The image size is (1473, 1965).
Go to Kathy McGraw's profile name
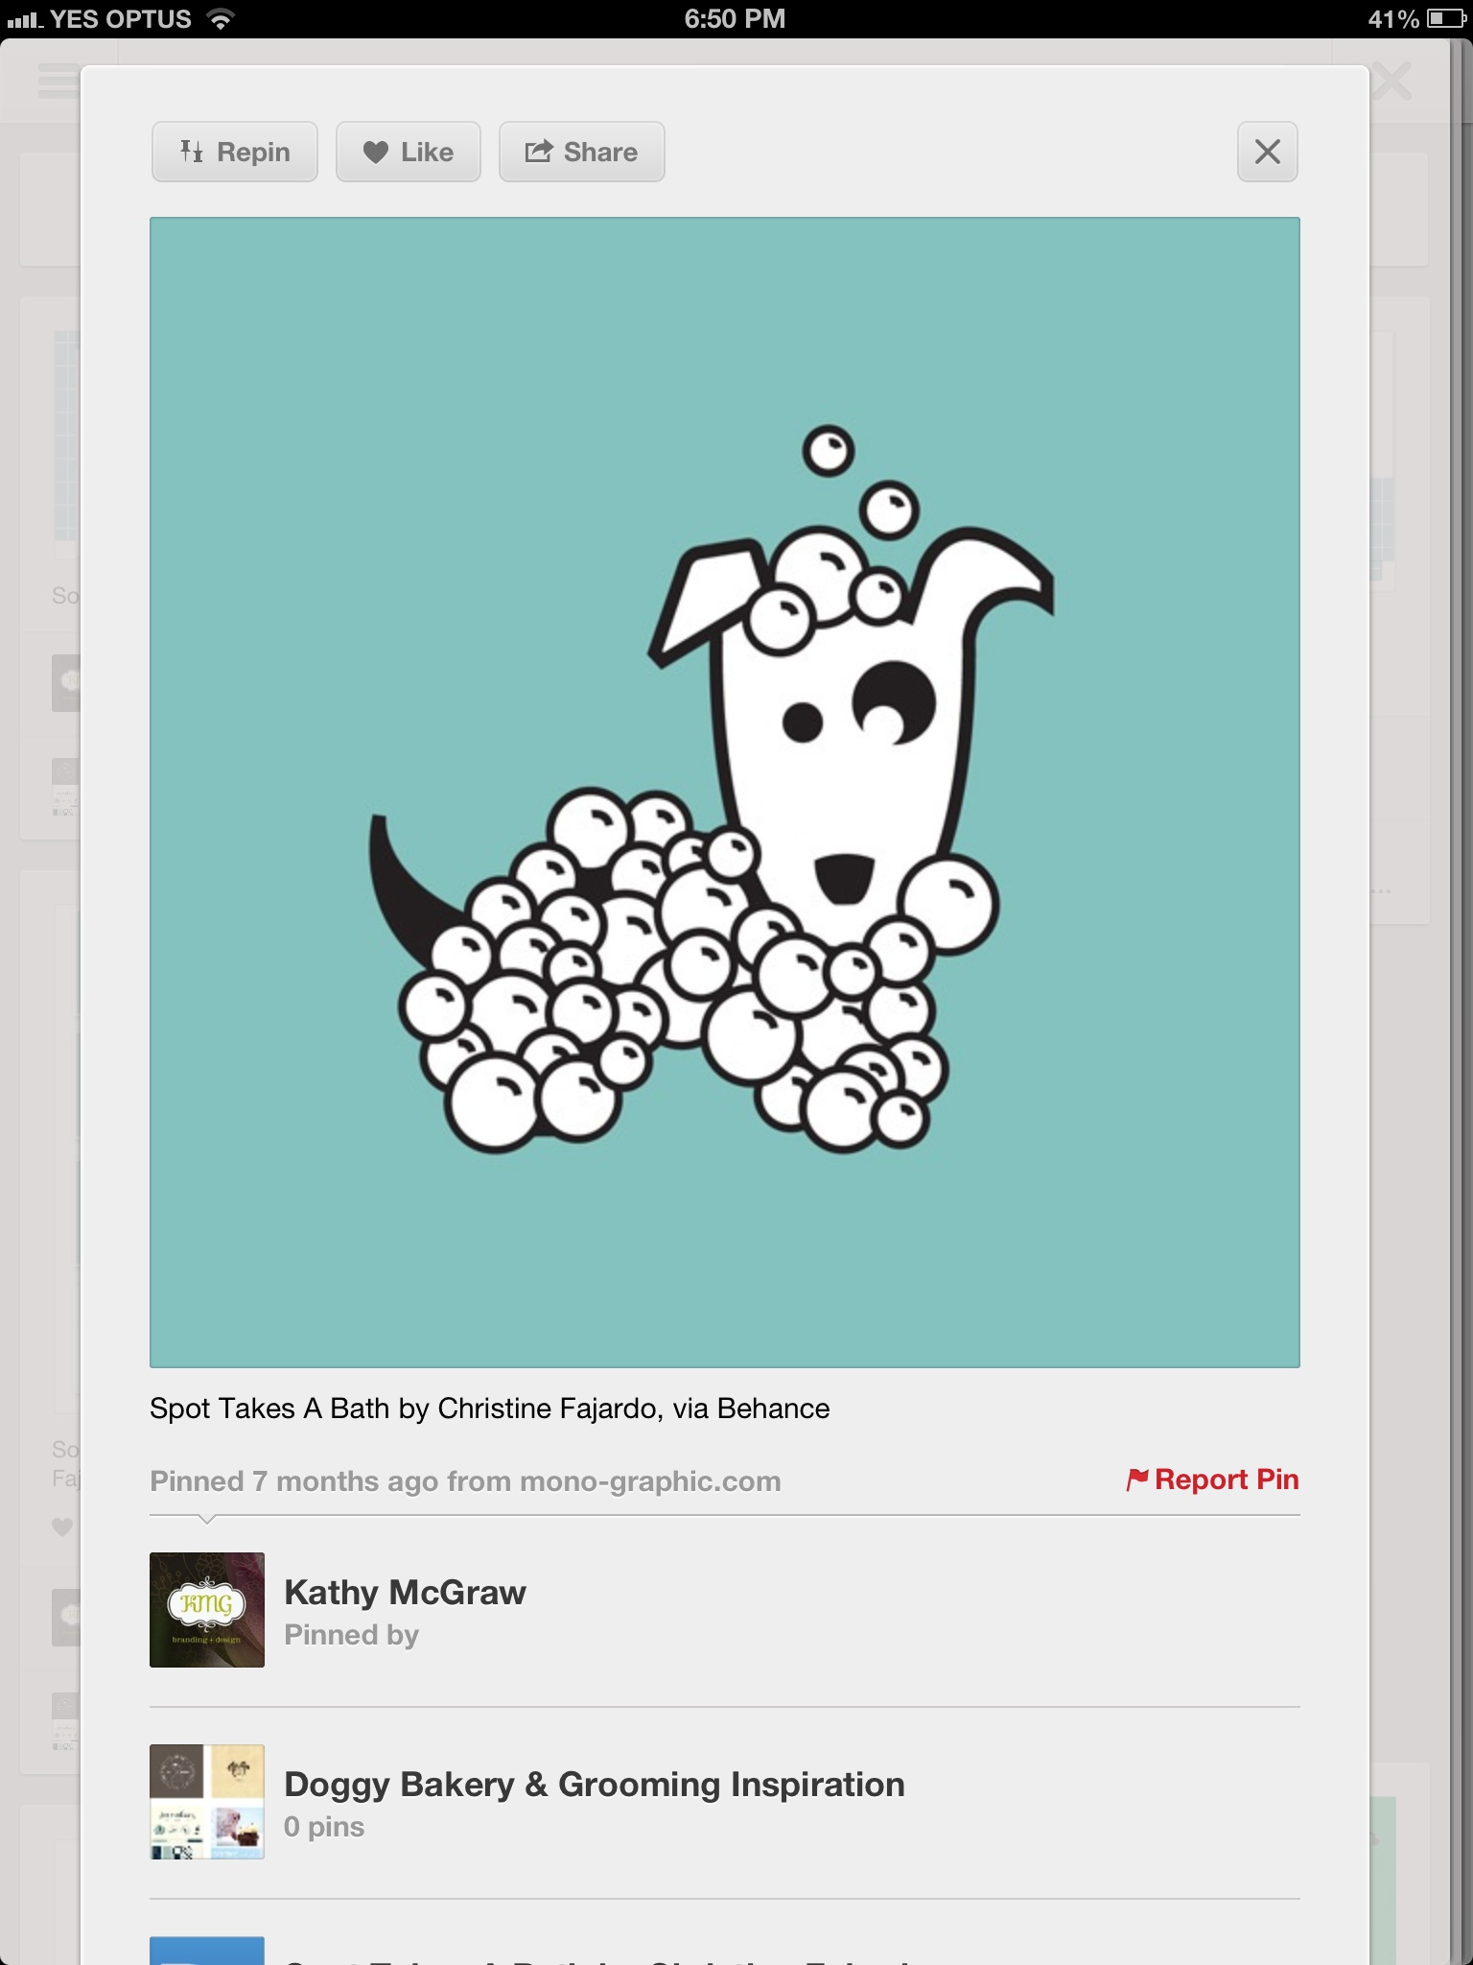click(x=405, y=1593)
